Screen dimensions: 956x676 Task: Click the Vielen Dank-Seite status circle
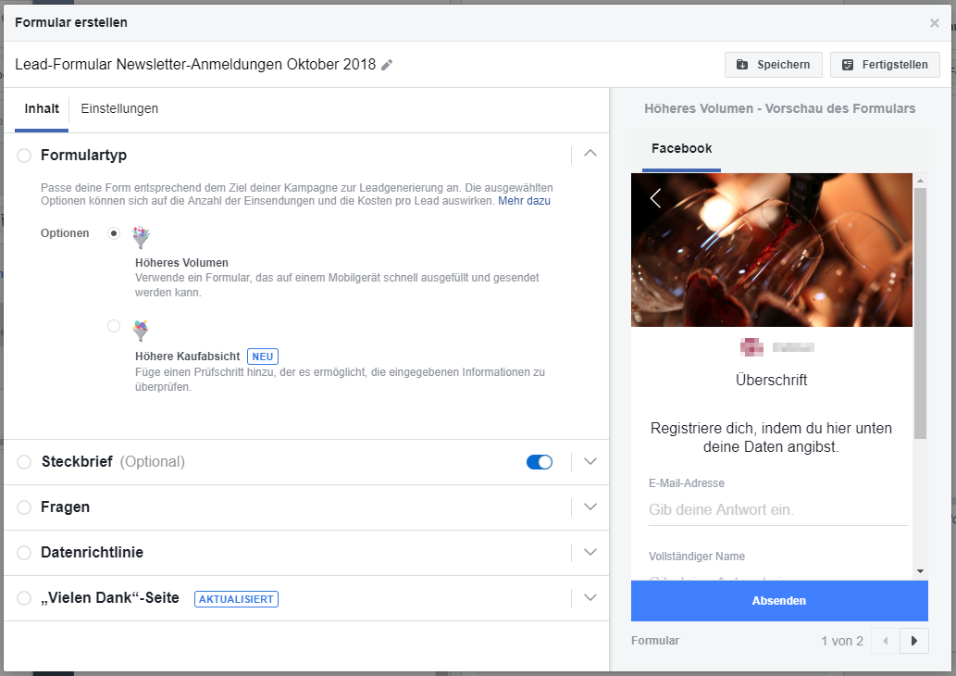24,598
